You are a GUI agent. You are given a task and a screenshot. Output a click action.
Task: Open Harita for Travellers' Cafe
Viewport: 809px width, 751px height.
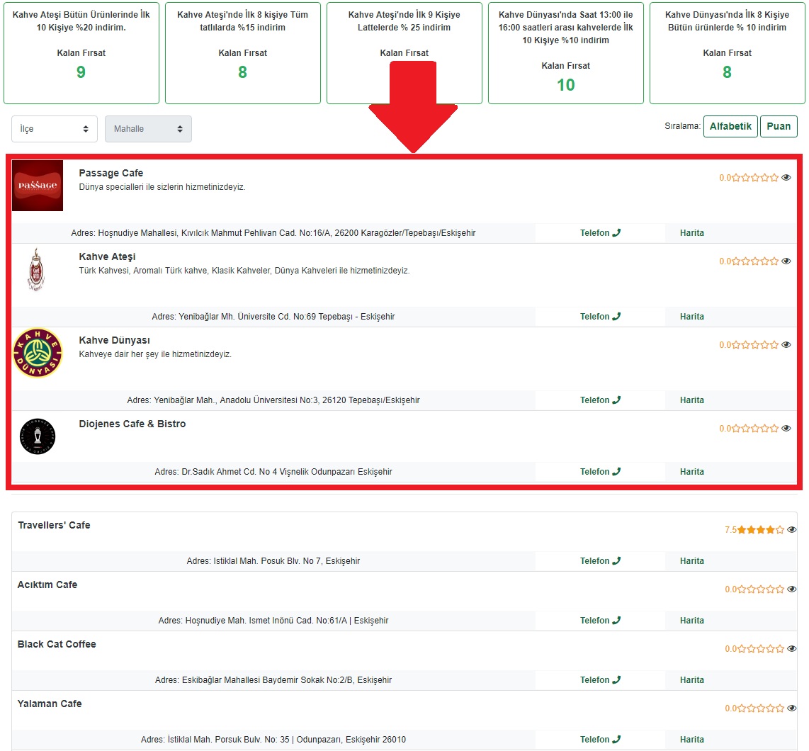pyautogui.click(x=692, y=561)
